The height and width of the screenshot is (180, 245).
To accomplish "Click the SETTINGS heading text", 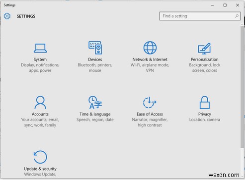I will pos(26,16).
